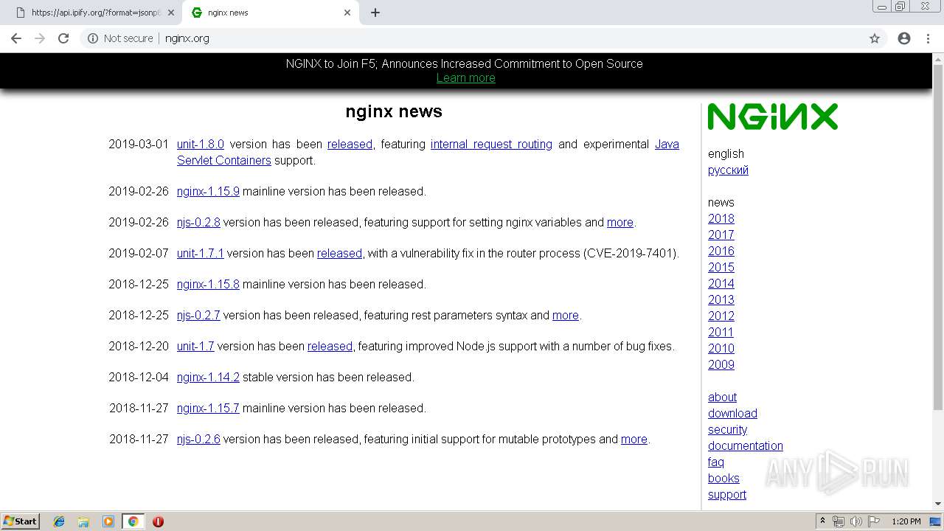Close the api.ipify.org tab
The image size is (944, 531).
click(171, 13)
